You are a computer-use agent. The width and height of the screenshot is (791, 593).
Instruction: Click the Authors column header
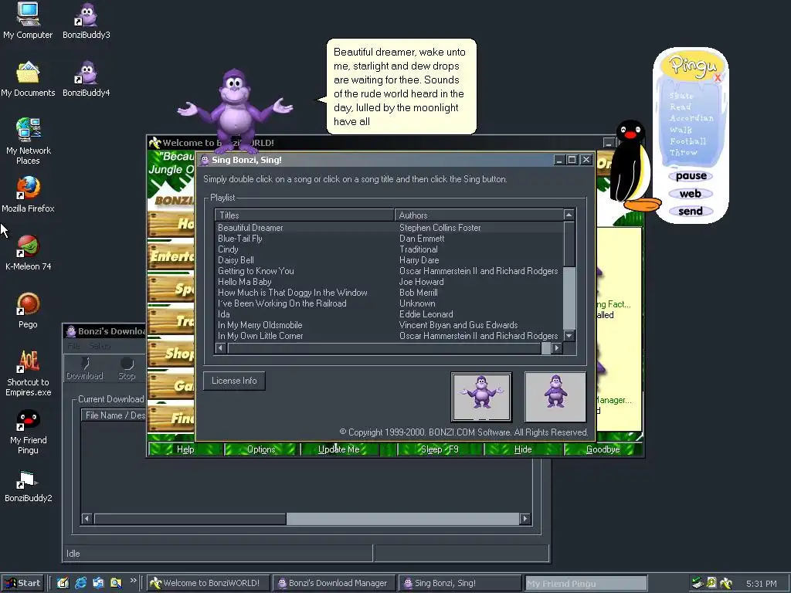coord(479,215)
